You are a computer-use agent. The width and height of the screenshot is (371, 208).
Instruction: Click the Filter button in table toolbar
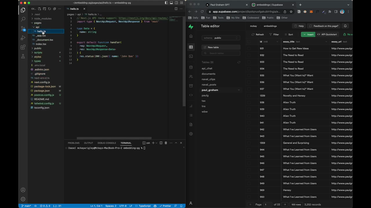click(274, 34)
